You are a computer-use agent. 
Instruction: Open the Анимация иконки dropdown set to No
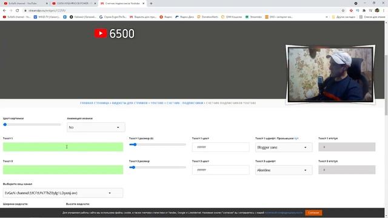coord(96,127)
